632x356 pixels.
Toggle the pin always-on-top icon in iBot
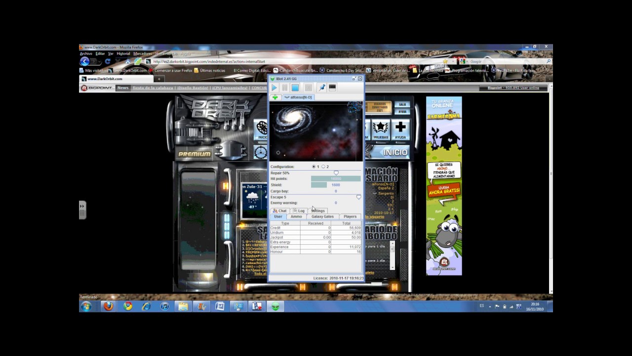[x=322, y=88]
